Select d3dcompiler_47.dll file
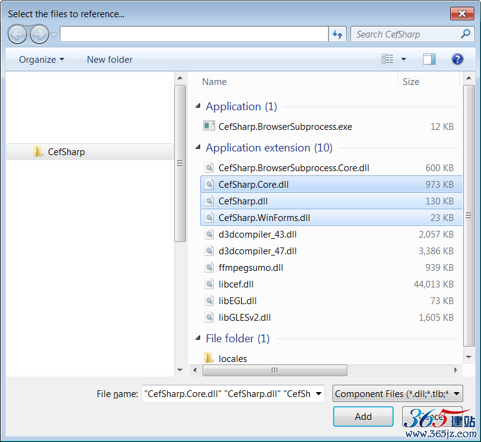The image size is (481, 442). tap(331, 251)
